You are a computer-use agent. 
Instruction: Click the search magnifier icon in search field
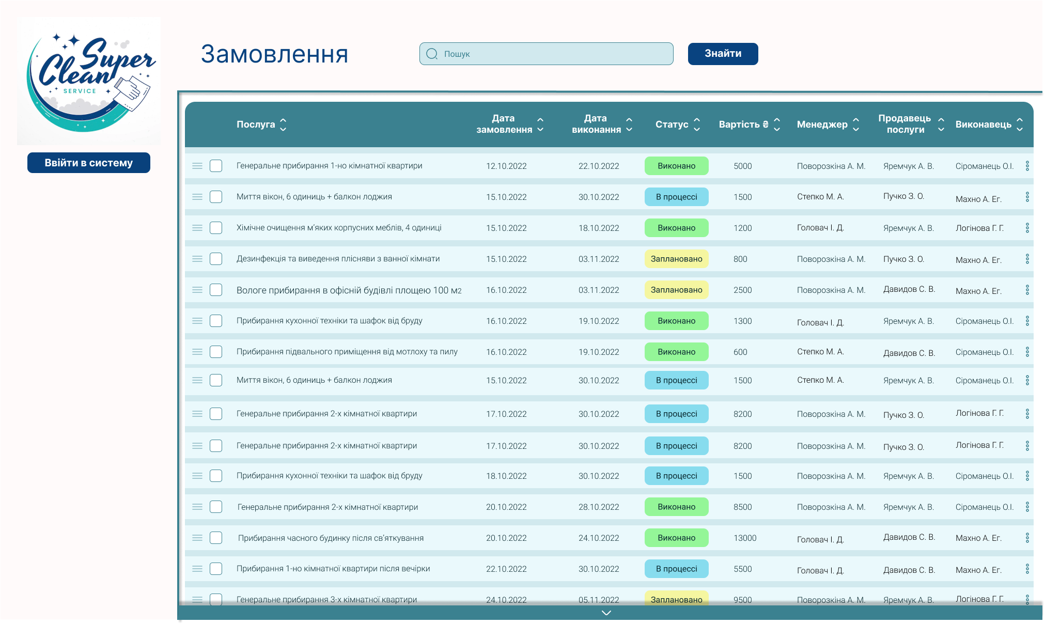point(432,54)
